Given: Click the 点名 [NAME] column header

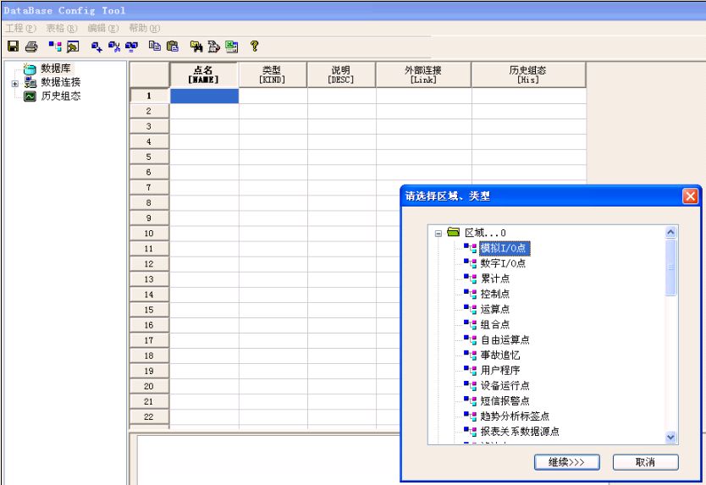Looking at the screenshot, I should point(204,74).
